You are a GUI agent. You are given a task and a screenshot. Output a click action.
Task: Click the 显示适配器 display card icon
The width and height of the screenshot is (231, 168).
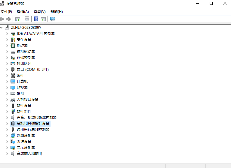point(13,148)
